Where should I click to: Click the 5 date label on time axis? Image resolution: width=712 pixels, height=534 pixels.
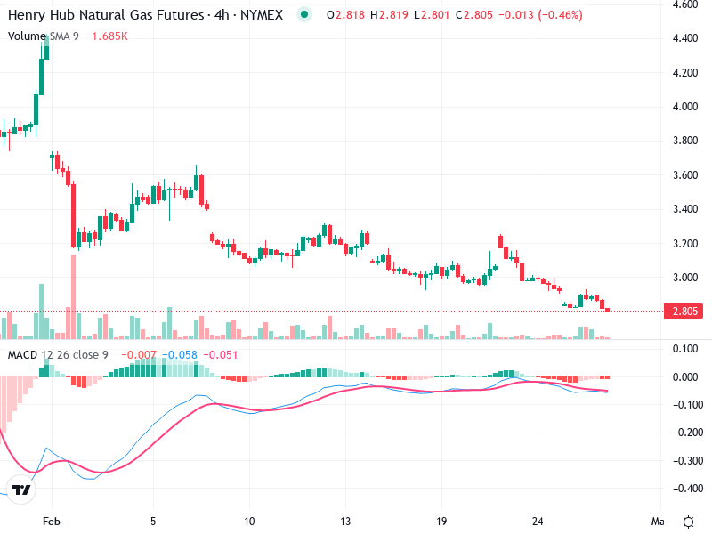[153, 521]
